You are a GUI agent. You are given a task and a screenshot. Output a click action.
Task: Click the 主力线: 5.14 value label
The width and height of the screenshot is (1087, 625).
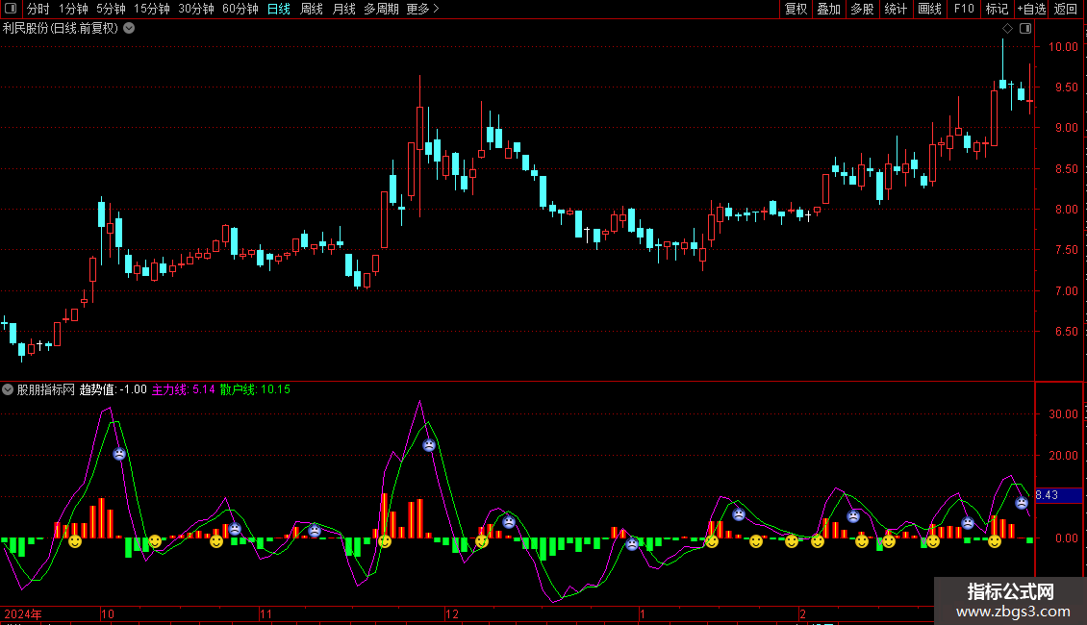click(x=184, y=389)
